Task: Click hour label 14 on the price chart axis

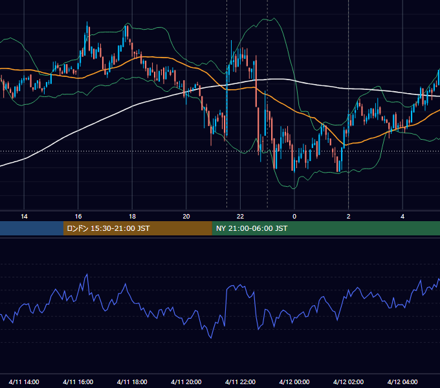Action: coord(24,217)
